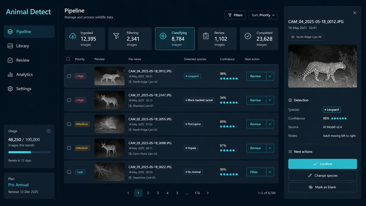The image size is (366, 206).
Task: Check the box for CAM_02_2025-05-18_0055.JPG row
Action: [69, 124]
